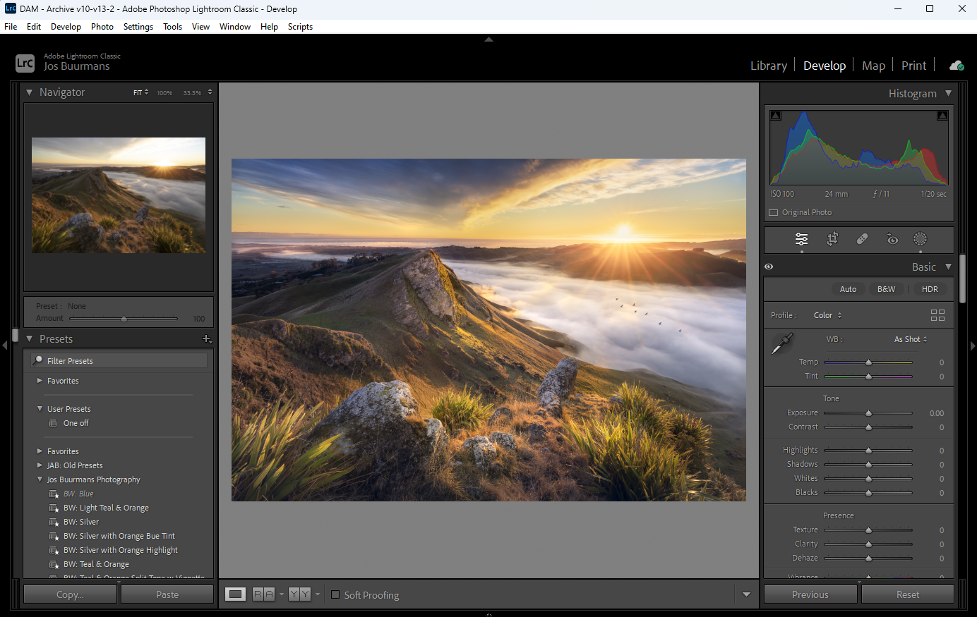Select the Red Eye Correction tool
Viewport: 977px width, 617px height.
(x=892, y=239)
